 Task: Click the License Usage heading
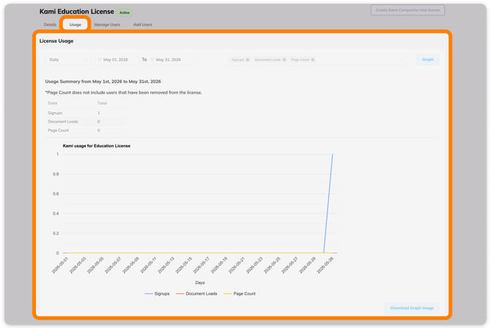click(x=56, y=41)
